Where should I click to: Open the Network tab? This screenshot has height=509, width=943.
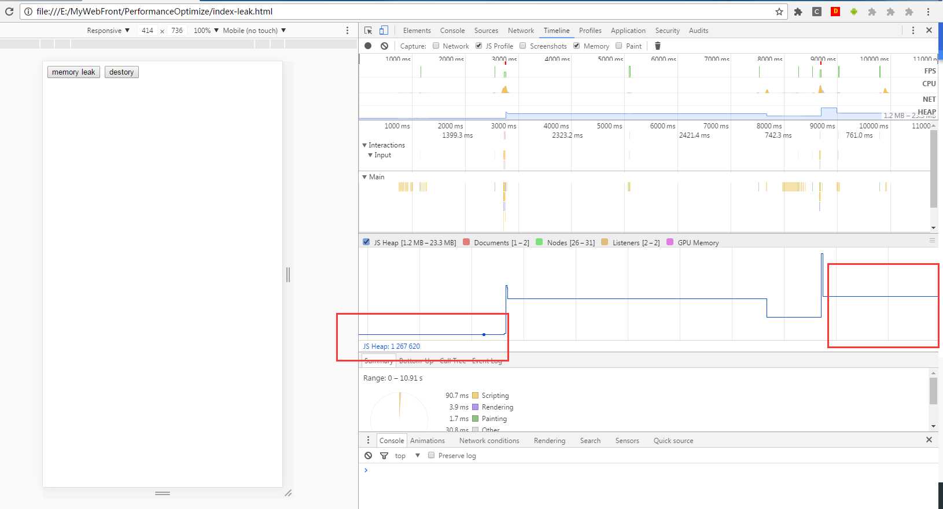pos(521,31)
